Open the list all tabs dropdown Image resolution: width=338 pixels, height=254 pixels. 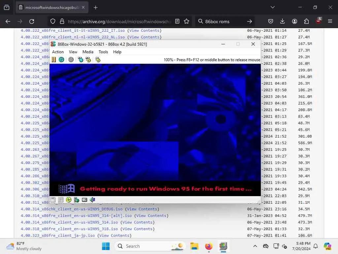coord(272,7)
